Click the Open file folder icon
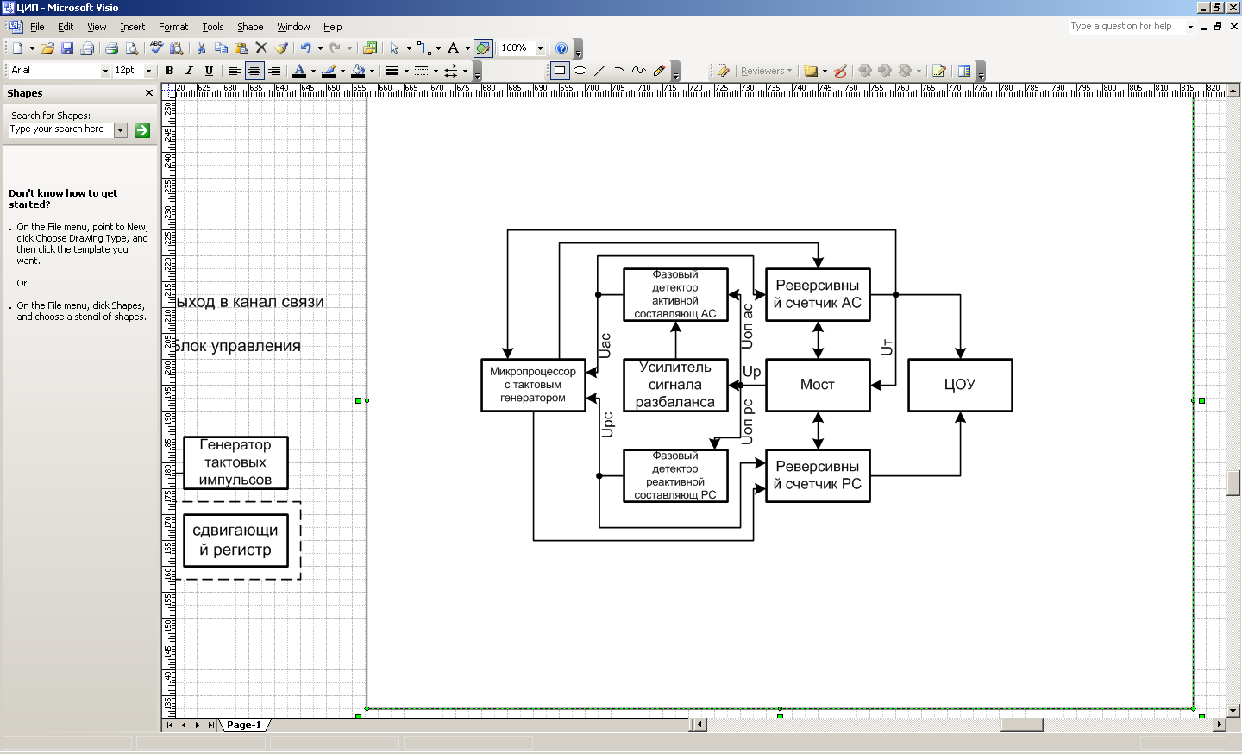 (x=47, y=48)
